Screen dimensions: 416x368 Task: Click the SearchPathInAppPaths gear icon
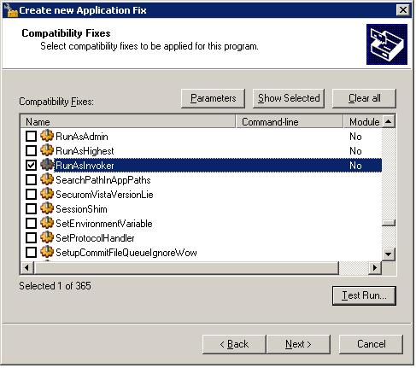point(47,179)
